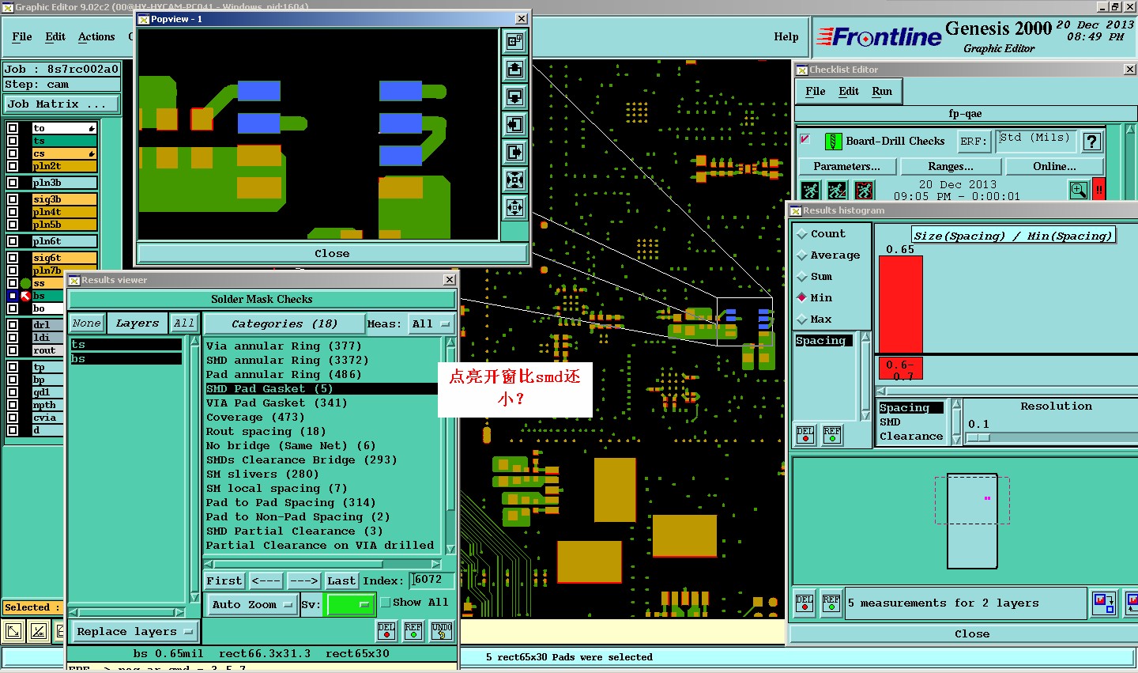Click the categories list horizontal scrollbar

click(x=322, y=565)
